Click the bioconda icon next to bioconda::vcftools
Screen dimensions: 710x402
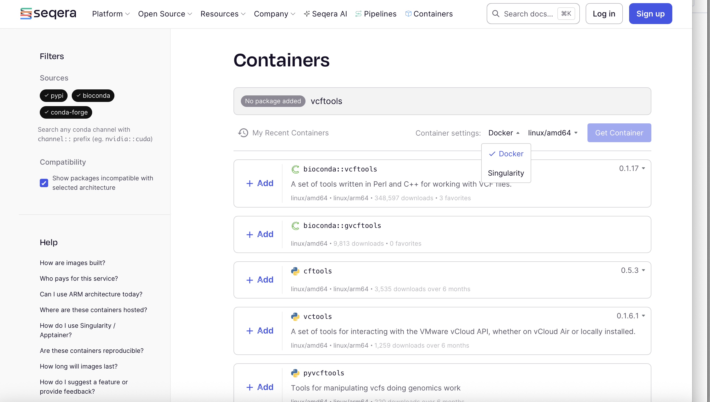(295, 169)
